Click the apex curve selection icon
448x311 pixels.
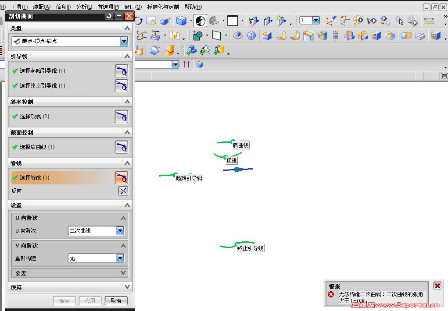(x=122, y=117)
